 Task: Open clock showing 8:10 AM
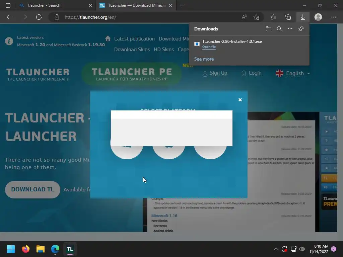pyautogui.click(x=319, y=249)
